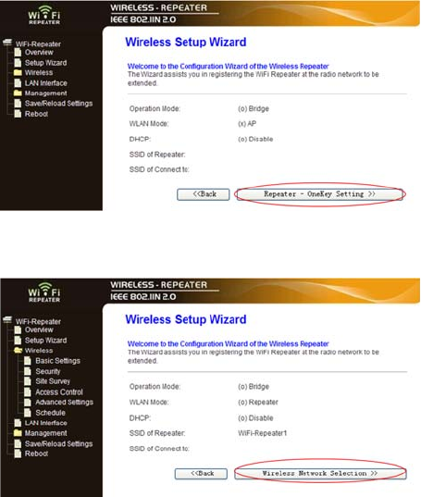The height and width of the screenshot is (497, 421).
Task: Click the WiFi Repeater logo at top left
Action: 44,15
